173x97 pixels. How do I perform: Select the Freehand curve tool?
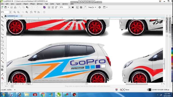[x=2, y=34]
